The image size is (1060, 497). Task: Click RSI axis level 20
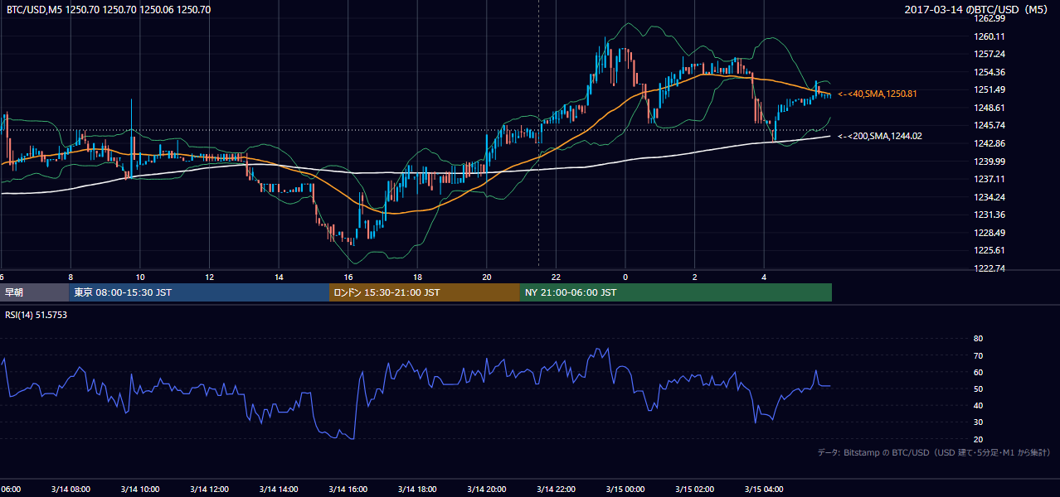978,439
